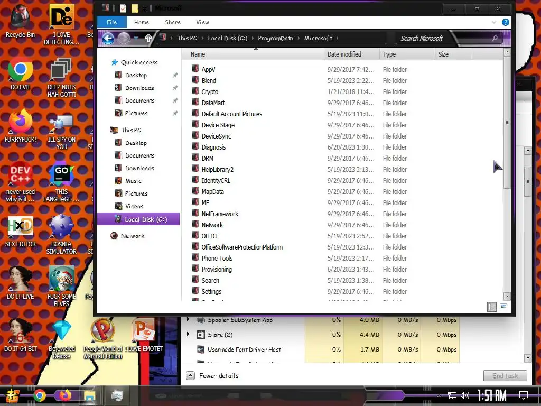Sort by Type column header
Viewport: 541px width, 406px height.
pyautogui.click(x=407, y=54)
